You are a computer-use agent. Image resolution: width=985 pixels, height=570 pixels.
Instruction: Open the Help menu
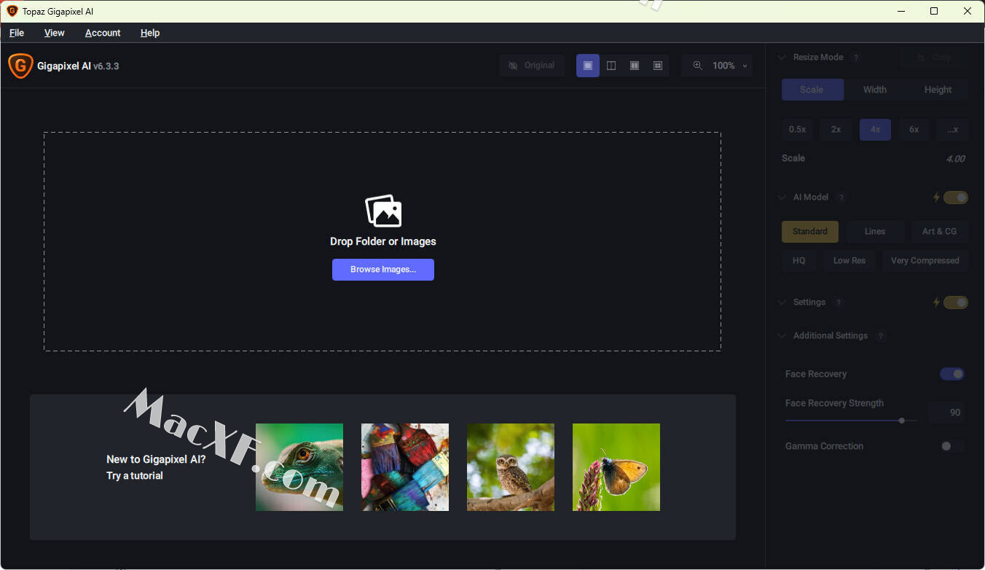150,33
